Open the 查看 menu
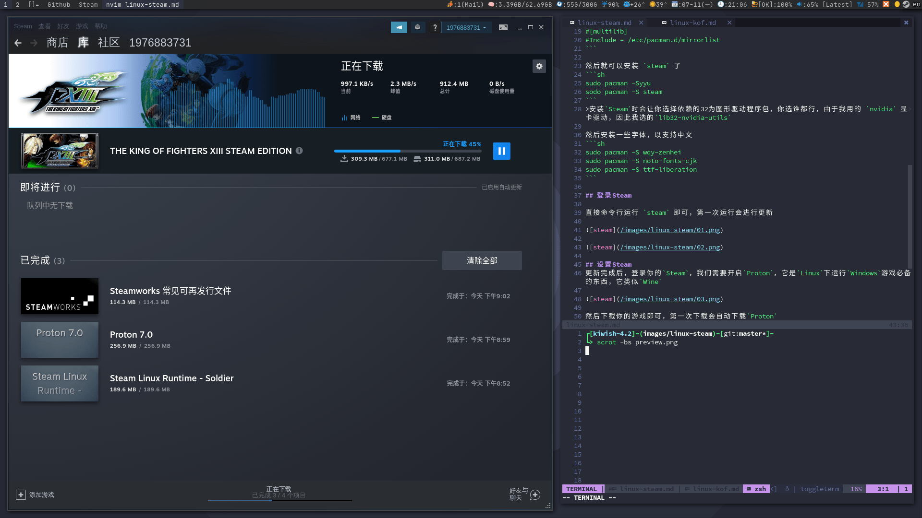The width and height of the screenshot is (922, 518). pos(45,26)
